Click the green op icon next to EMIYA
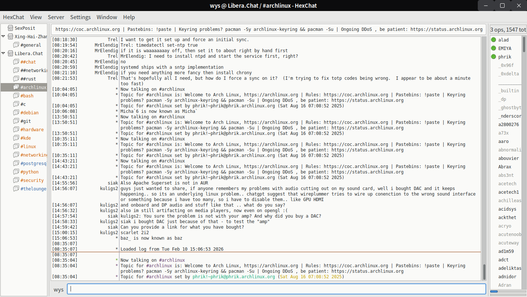The width and height of the screenshot is (527, 297). click(494, 48)
